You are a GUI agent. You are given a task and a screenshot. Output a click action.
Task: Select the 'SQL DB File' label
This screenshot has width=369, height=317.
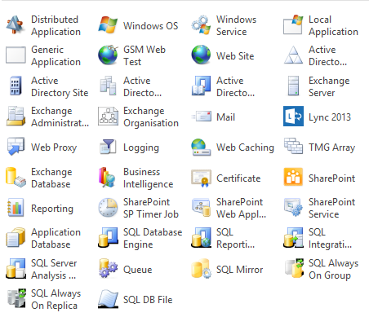[148, 300]
